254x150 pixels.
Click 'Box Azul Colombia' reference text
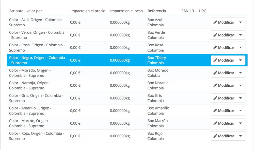click(x=155, y=22)
